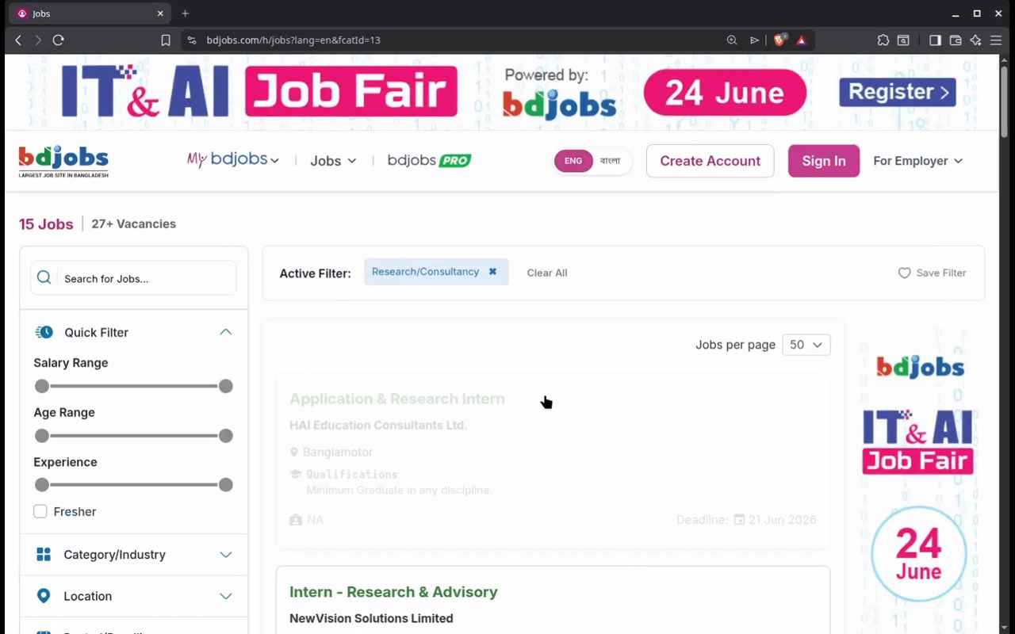Select the Jobs browser tab
Image resolution: width=1015 pixels, height=634 pixels.
89,13
